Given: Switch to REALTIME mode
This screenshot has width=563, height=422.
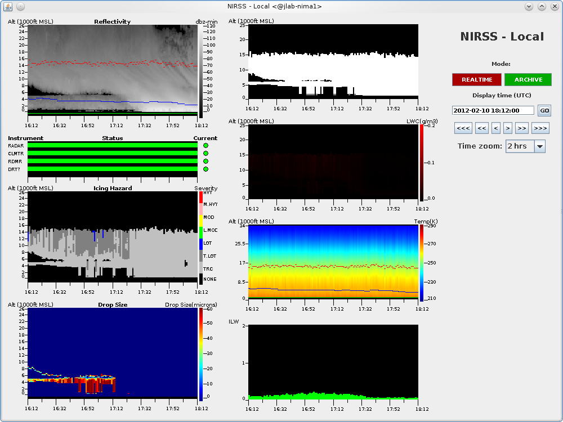Looking at the screenshot, I should pyautogui.click(x=477, y=80).
